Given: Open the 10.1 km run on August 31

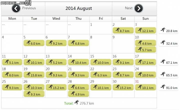Looking at the screenshot, I should click(145, 87).
